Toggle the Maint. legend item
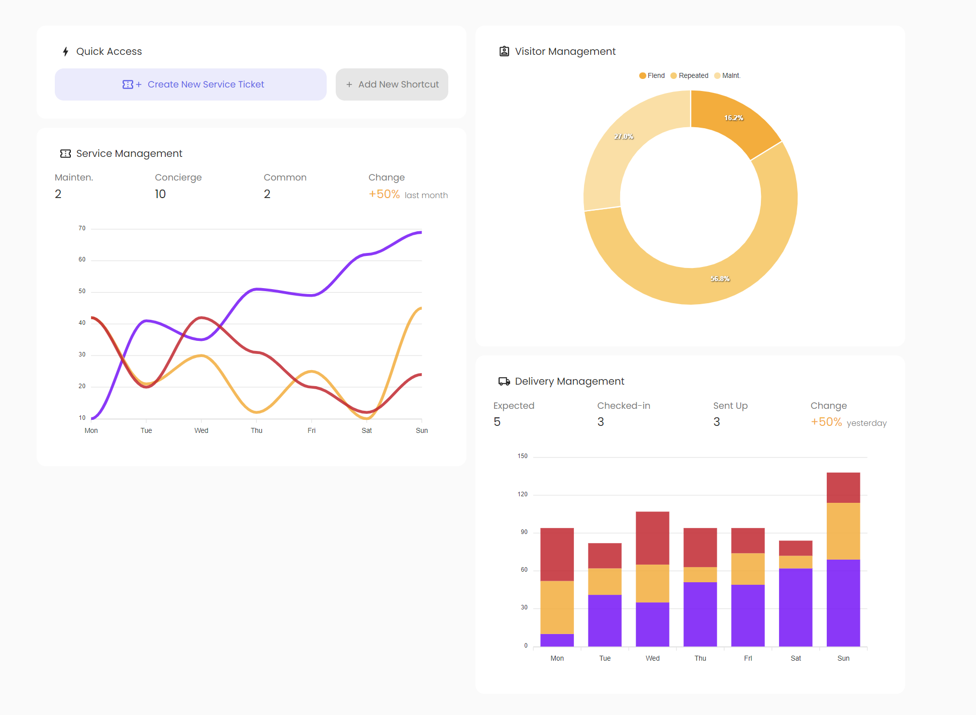The image size is (976, 715). [x=728, y=75]
